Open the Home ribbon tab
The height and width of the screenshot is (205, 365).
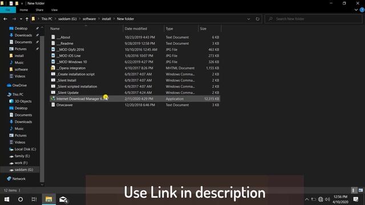coord(24,10)
